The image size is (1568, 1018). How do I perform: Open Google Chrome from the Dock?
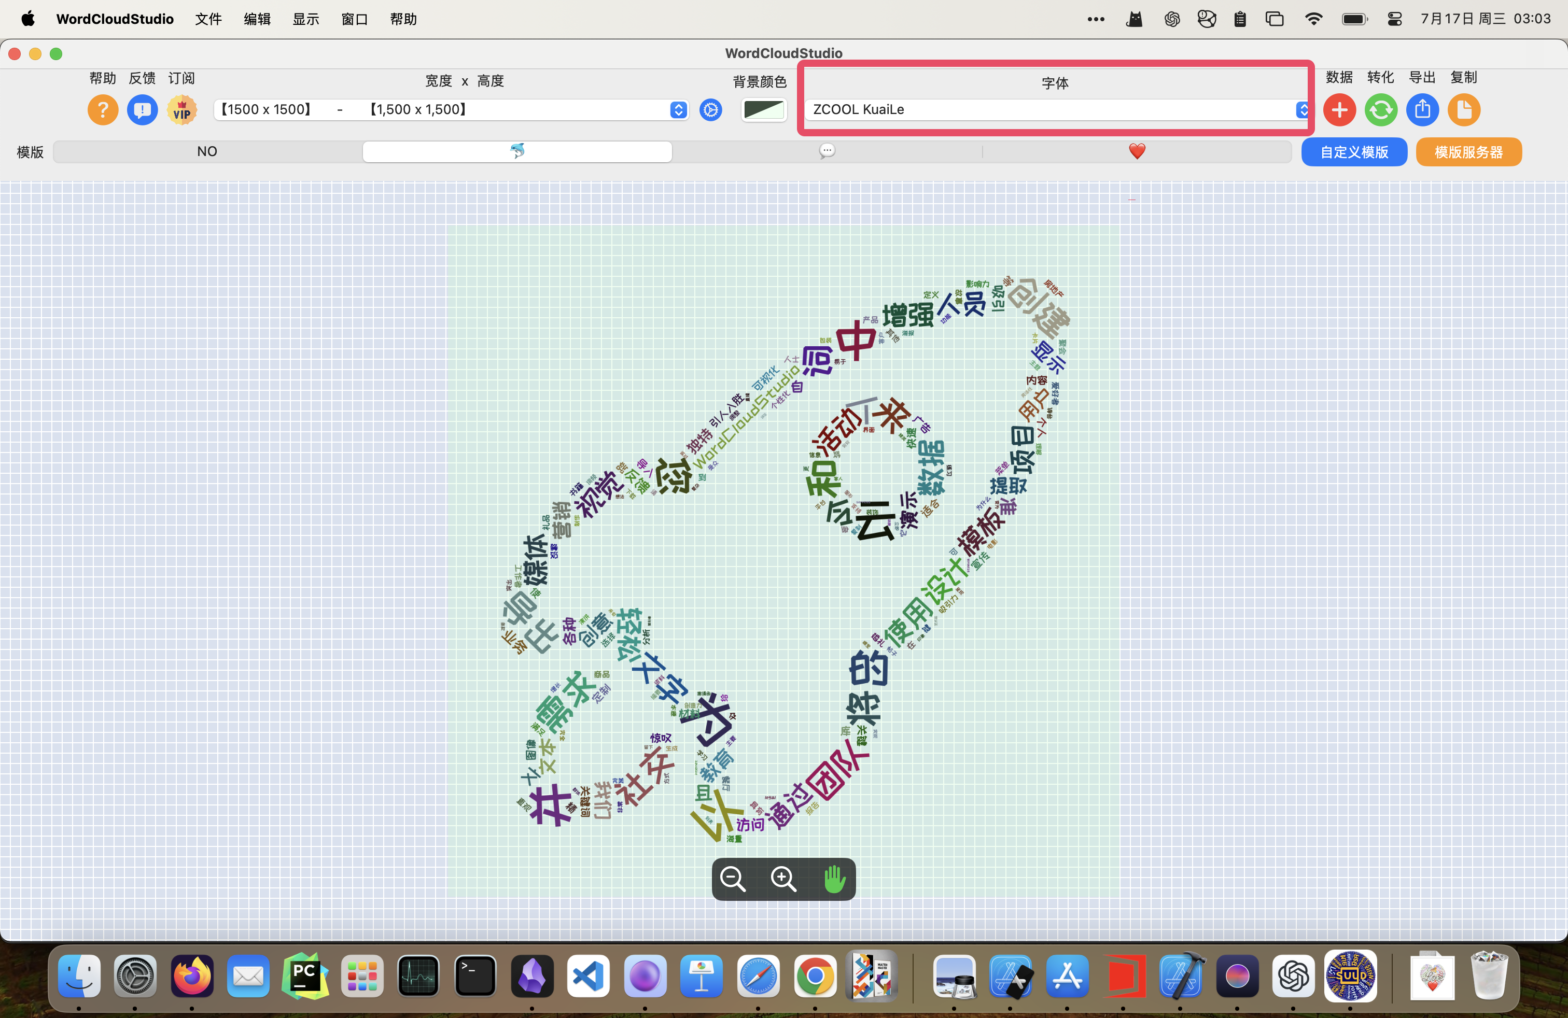(815, 976)
